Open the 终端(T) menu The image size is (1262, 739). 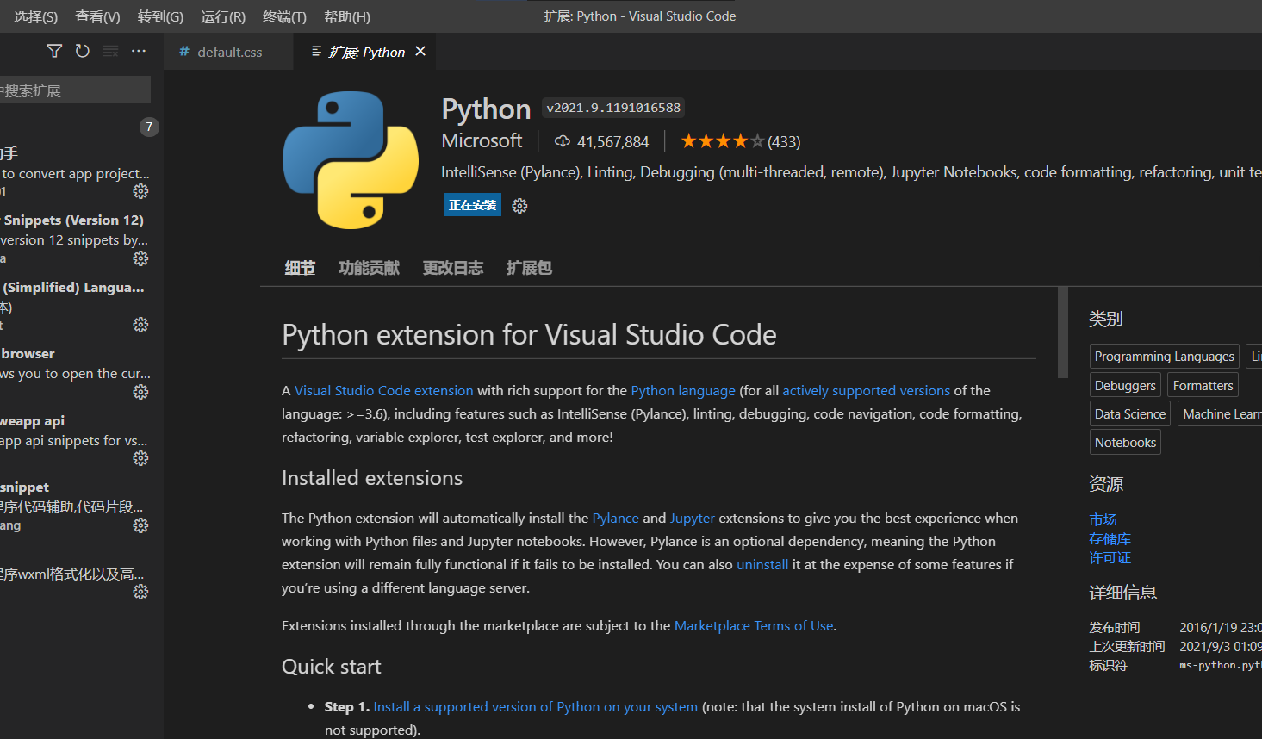click(284, 16)
